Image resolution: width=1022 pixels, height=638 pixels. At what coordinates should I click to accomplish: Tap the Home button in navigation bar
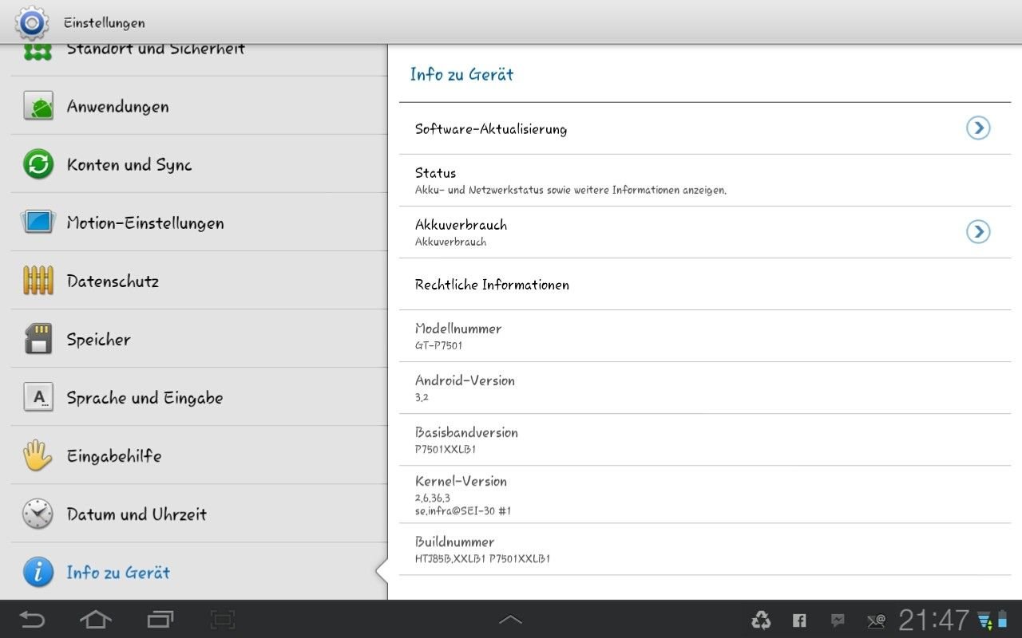click(95, 619)
